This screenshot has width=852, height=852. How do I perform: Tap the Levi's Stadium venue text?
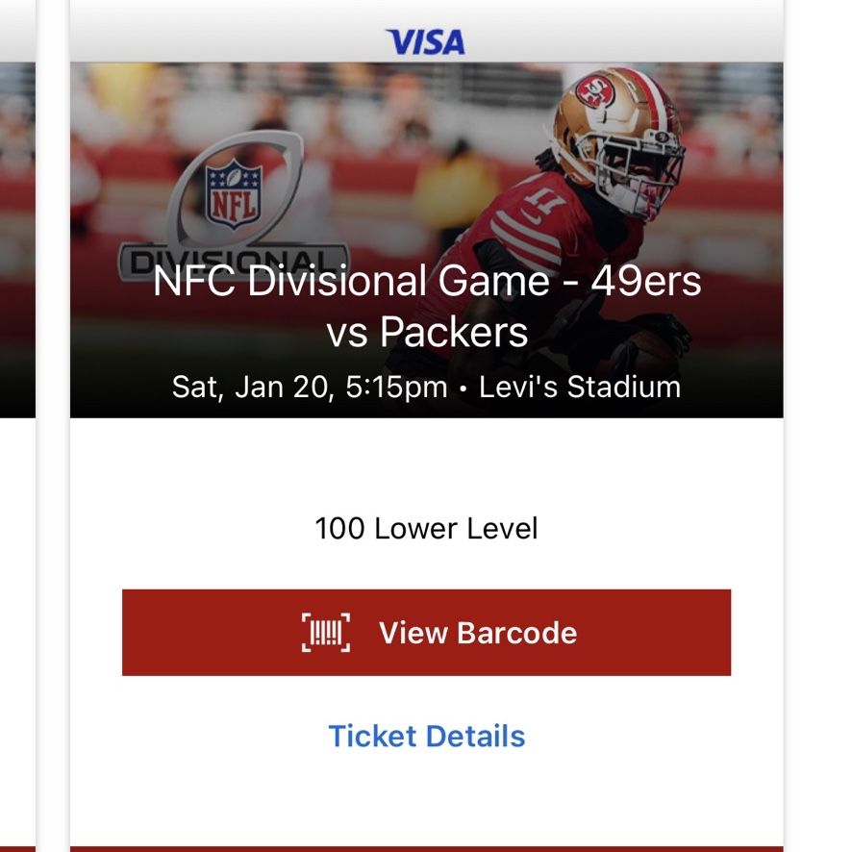click(579, 388)
